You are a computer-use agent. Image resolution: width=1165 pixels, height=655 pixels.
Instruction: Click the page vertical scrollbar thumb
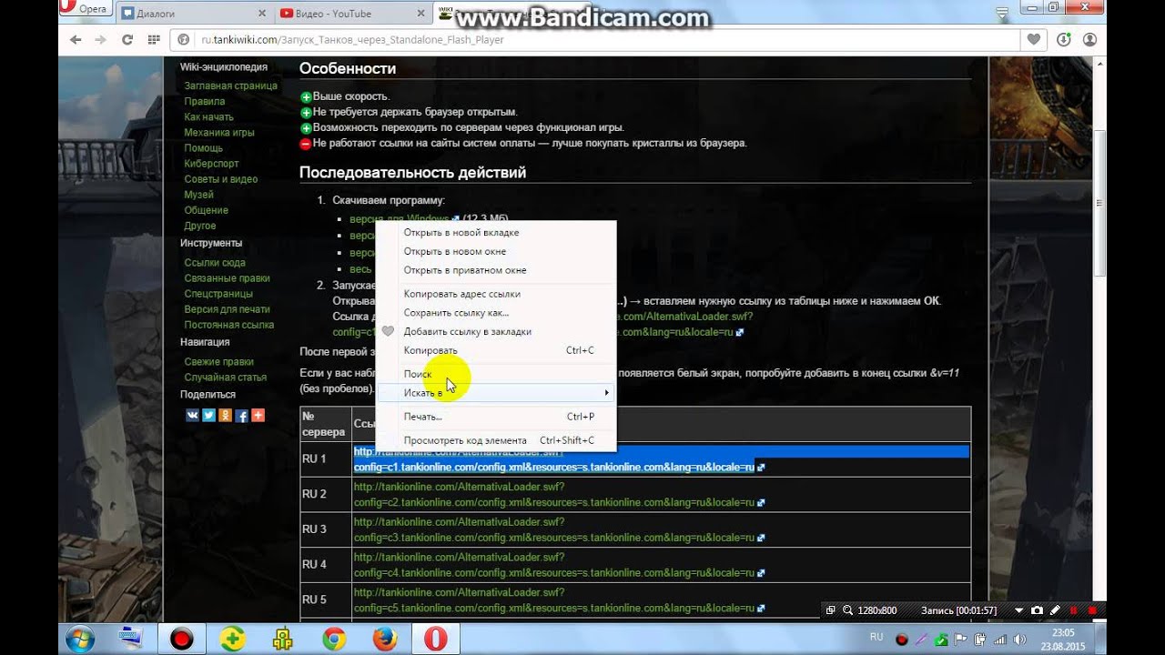(x=1100, y=202)
